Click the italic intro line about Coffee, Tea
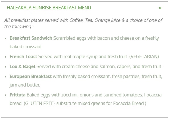This screenshot has width=170, height=120. [83, 20]
